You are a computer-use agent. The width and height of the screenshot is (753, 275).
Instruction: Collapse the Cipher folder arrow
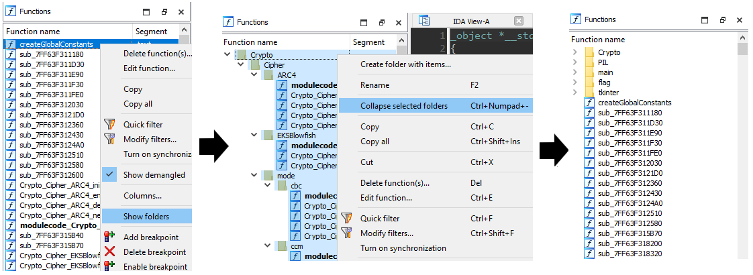point(240,65)
